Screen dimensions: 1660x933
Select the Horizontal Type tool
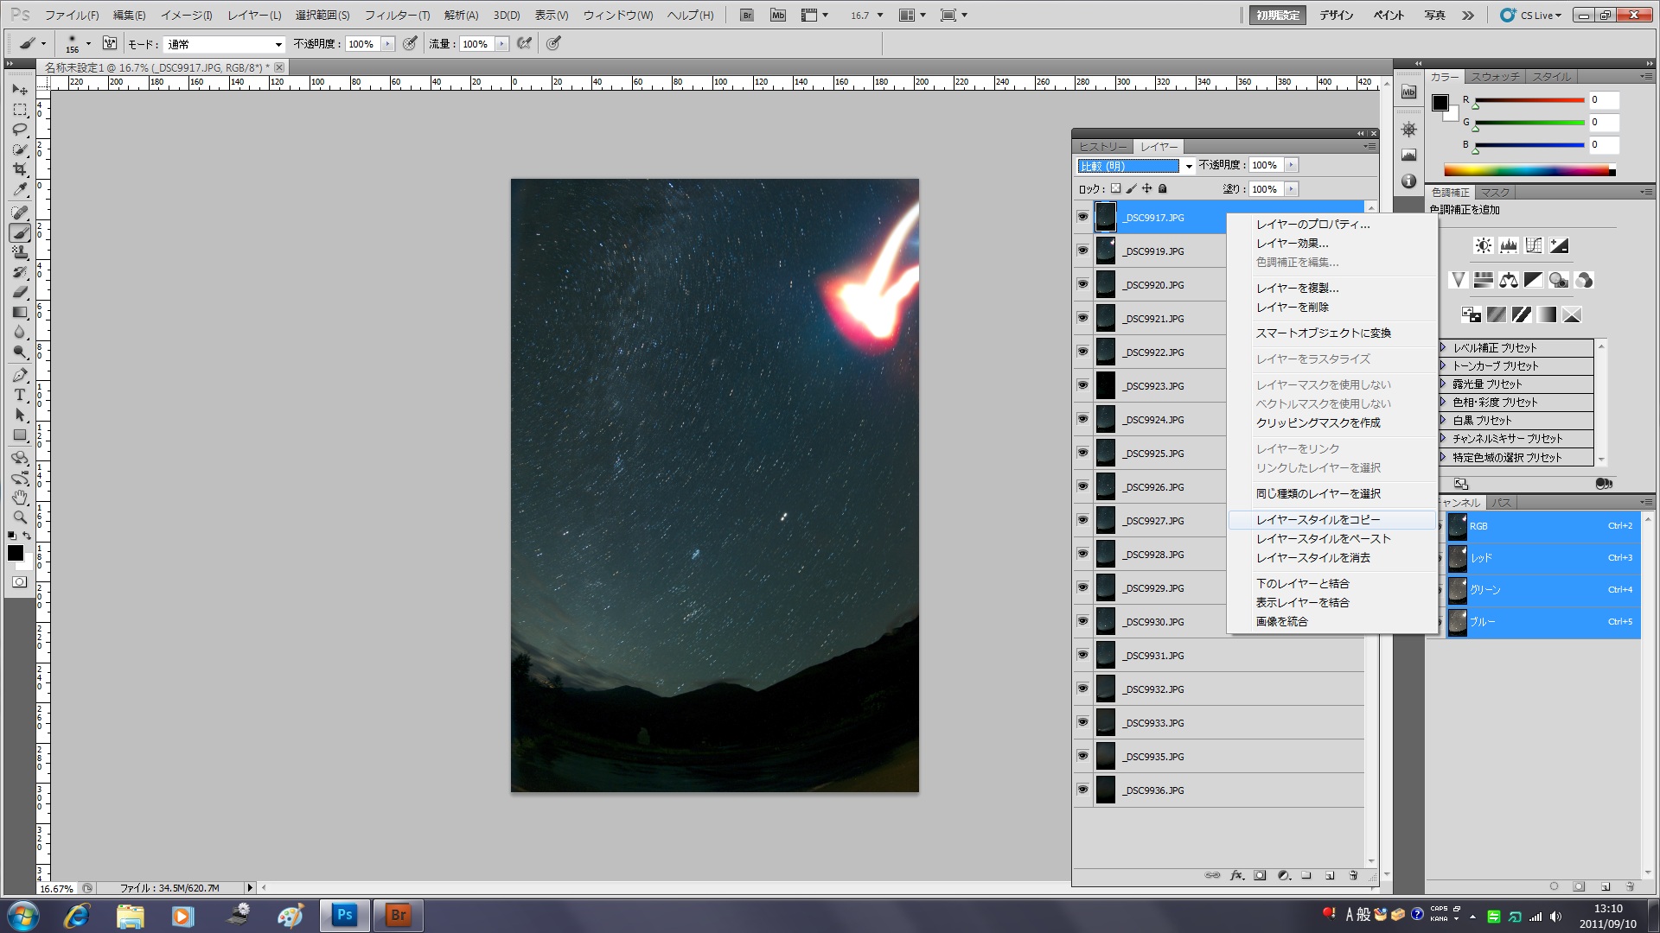[20, 395]
